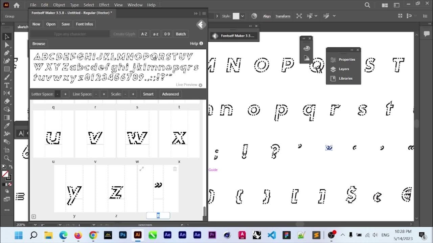Click the Smart button
This screenshot has width=433, height=243.
148,94
